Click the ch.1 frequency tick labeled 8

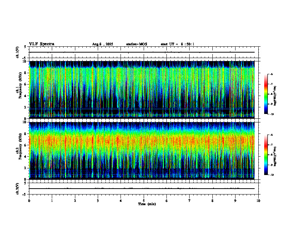(x=26, y=73)
